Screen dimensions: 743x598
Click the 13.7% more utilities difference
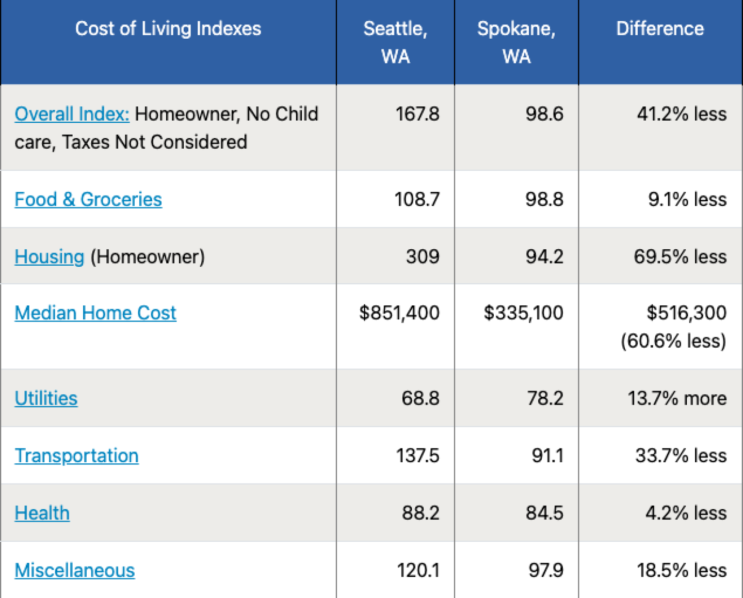click(677, 398)
